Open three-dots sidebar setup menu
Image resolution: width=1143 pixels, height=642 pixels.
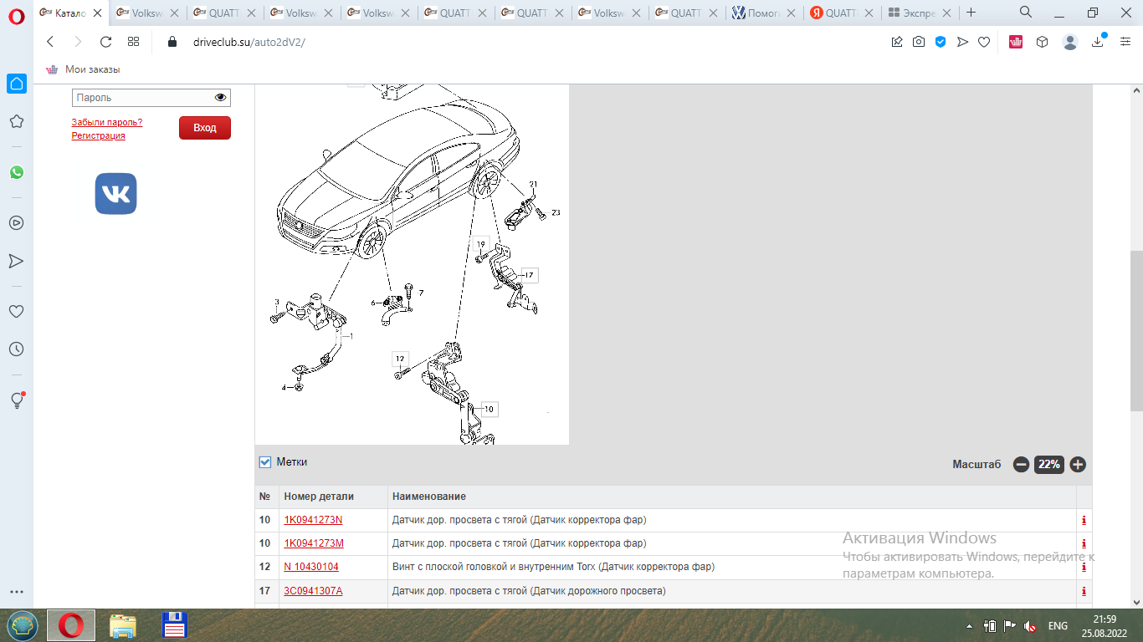tap(16, 592)
